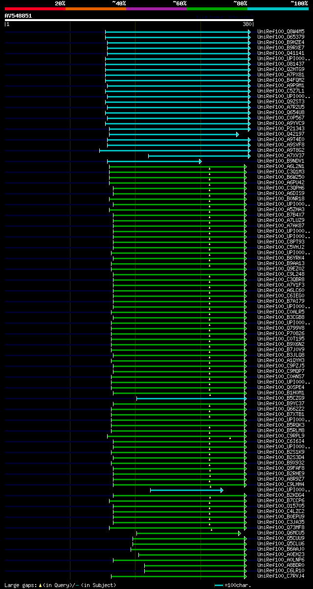The image size is (313, 589).
Task: Select entry UniRef100_C9RPL9
Action: coord(281,436)
